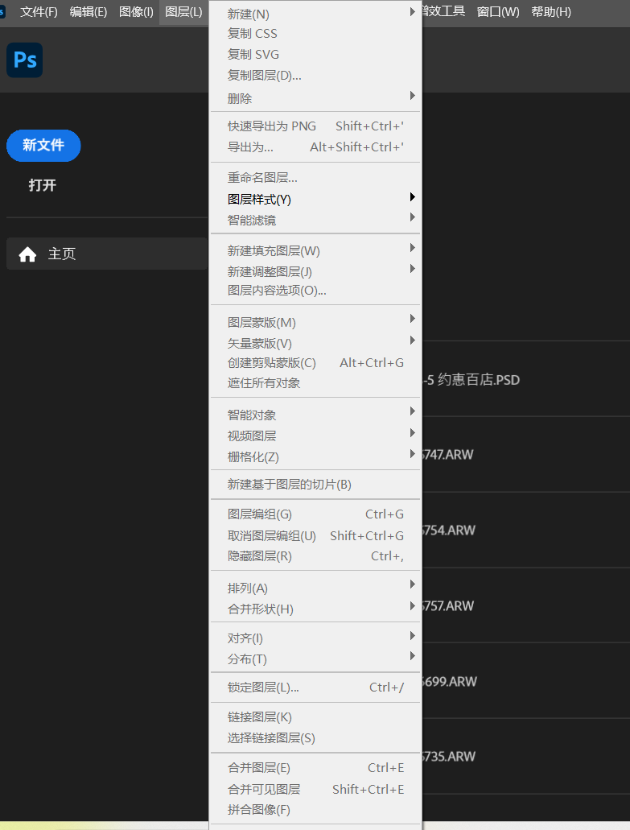Expand the 栅格化(Z) submenu
This screenshot has height=830, width=630.
(315, 456)
